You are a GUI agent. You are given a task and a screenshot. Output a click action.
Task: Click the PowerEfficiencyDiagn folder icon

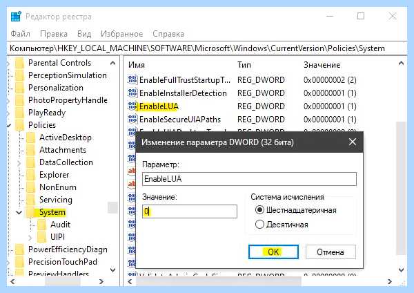tap(19, 249)
